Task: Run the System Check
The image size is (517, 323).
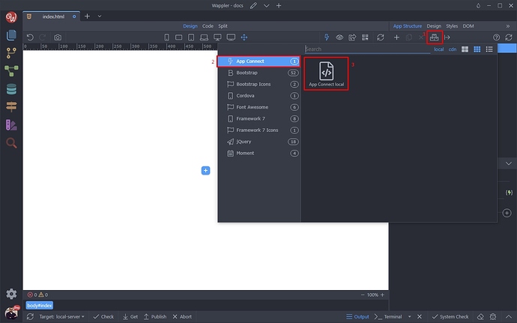Action: coord(450,317)
